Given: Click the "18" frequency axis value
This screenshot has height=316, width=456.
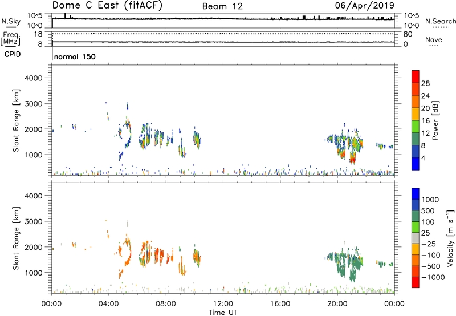Looking at the screenshot, I should tap(38, 34).
